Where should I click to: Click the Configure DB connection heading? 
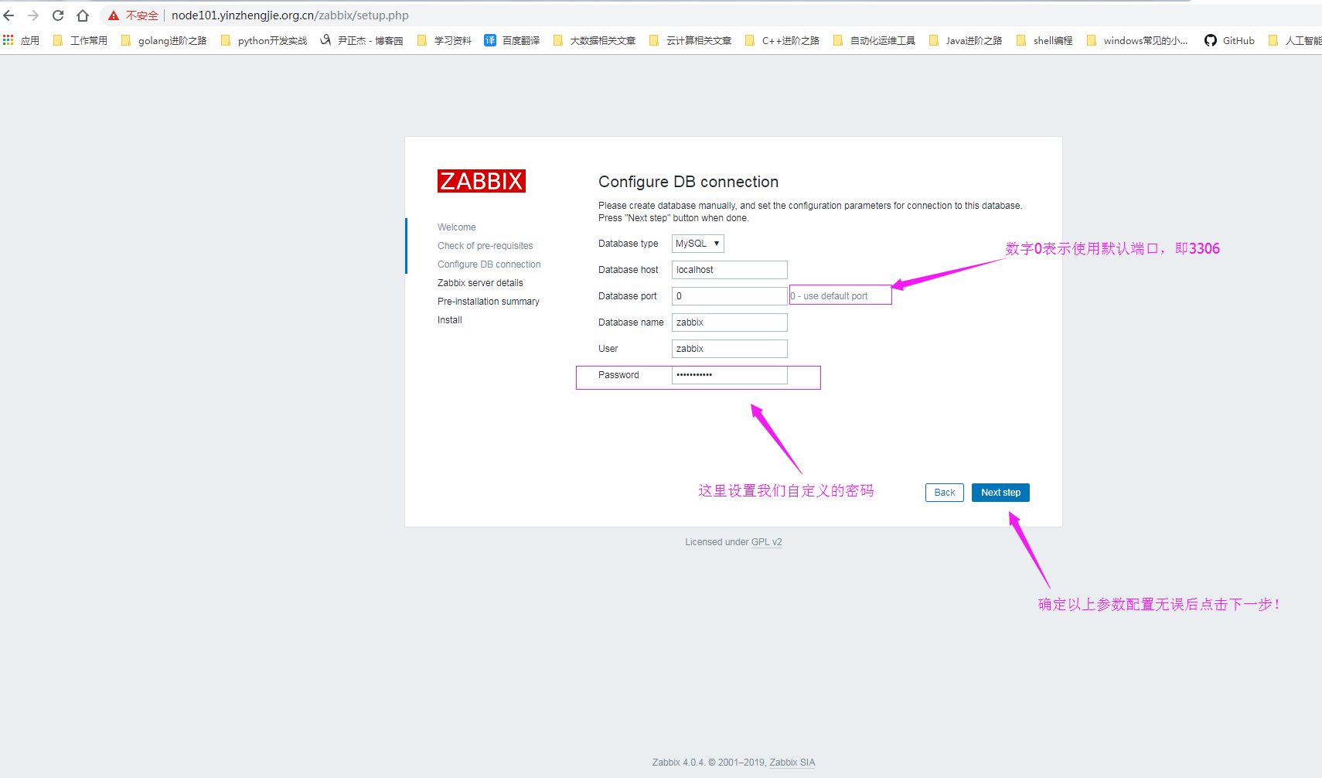click(688, 182)
